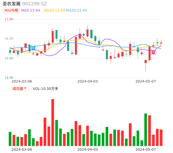Click the 17.00 price axis label

(x=9, y=19)
